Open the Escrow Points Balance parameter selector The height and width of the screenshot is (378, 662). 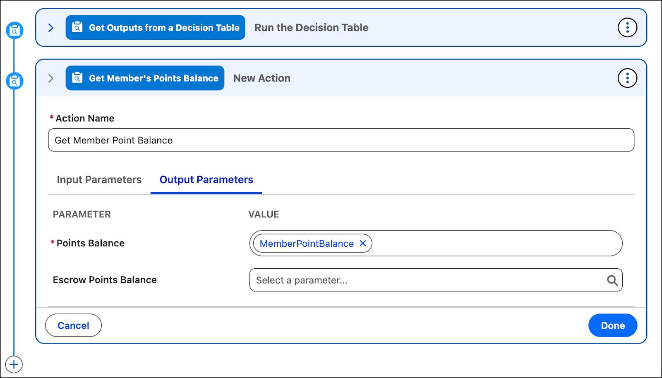[x=426, y=280]
